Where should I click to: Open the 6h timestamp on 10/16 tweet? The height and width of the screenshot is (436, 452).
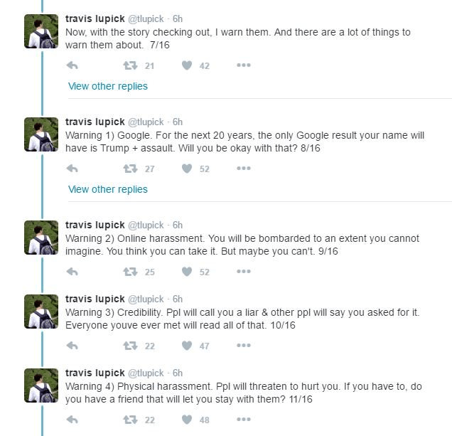coord(178,299)
